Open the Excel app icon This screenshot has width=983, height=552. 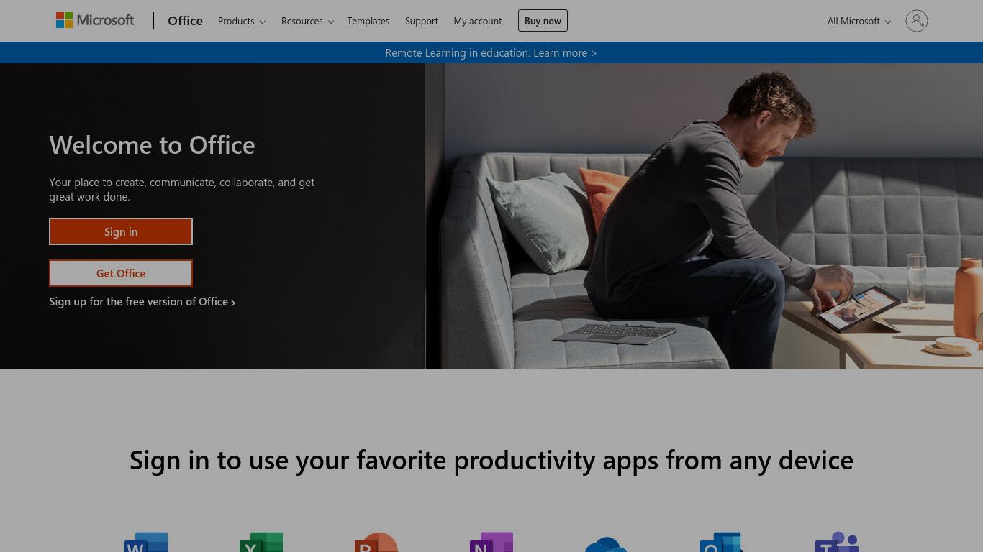[x=261, y=543]
